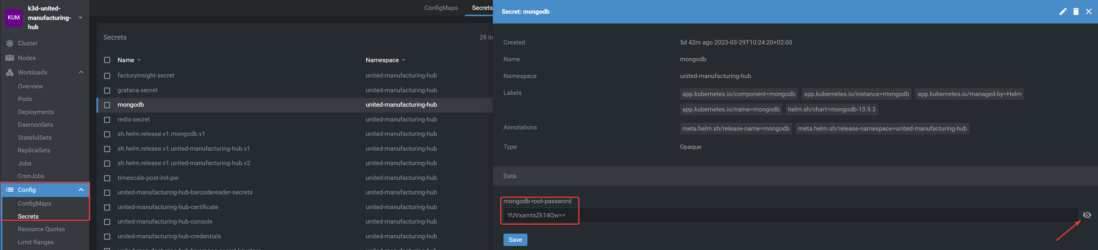The height and width of the screenshot is (250, 1098).
Task: Open Limit Ranges in sidebar
Action: (36, 242)
